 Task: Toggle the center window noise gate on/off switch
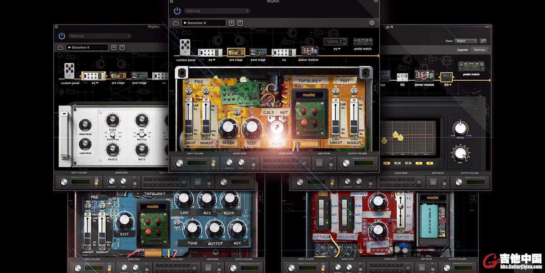pos(253,164)
